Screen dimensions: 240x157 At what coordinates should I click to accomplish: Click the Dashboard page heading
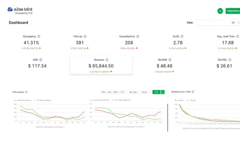click(18, 23)
